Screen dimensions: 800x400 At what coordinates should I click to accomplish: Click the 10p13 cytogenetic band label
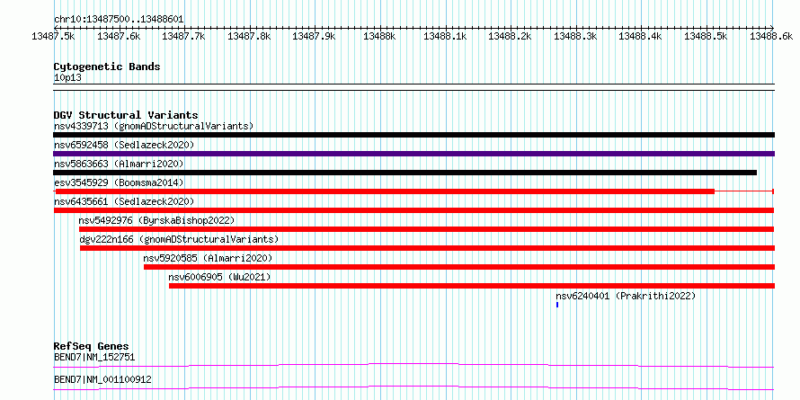[67, 78]
